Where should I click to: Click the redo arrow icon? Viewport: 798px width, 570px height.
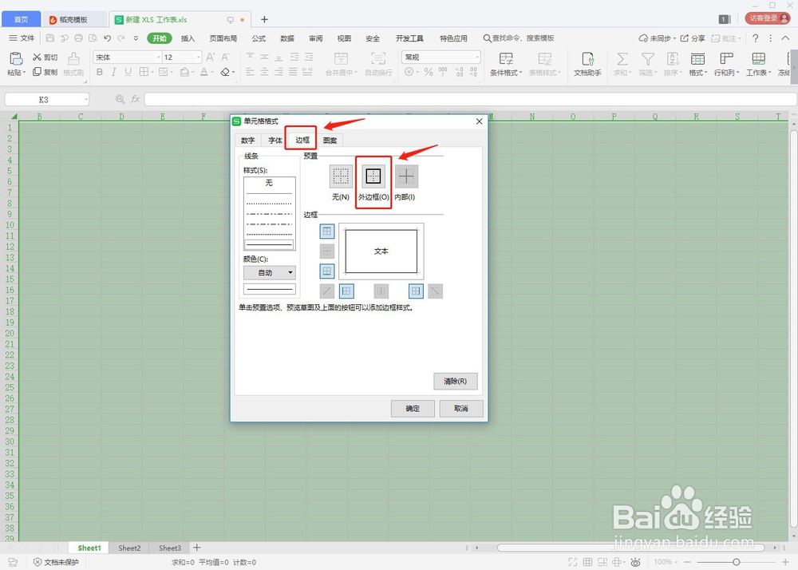121,38
